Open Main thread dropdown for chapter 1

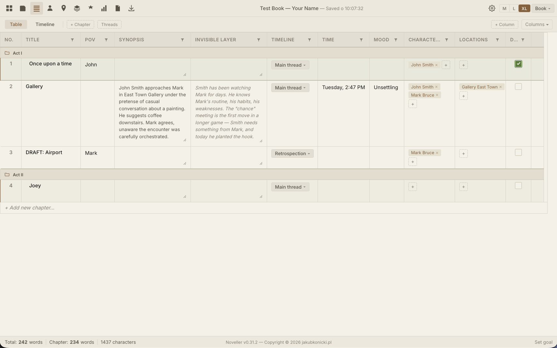pos(290,65)
